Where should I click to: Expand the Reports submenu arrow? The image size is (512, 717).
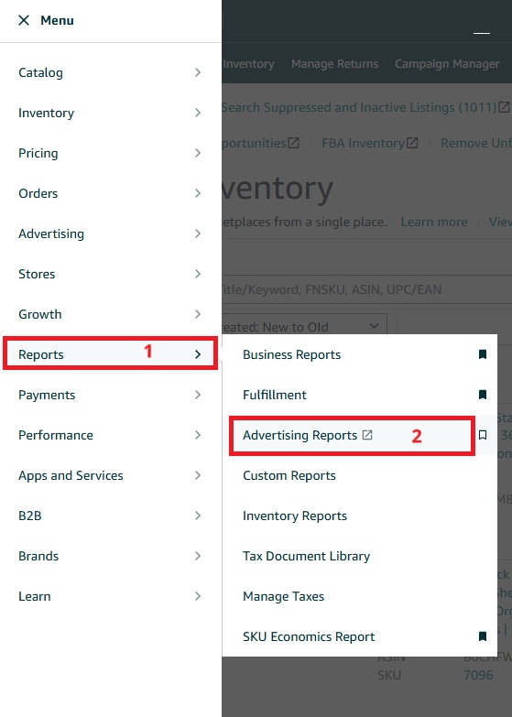click(198, 354)
